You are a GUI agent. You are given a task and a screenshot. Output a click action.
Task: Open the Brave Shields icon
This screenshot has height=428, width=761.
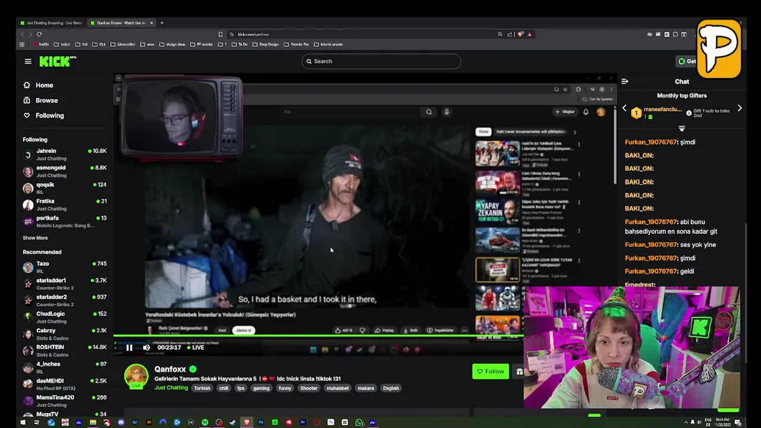tap(520, 34)
